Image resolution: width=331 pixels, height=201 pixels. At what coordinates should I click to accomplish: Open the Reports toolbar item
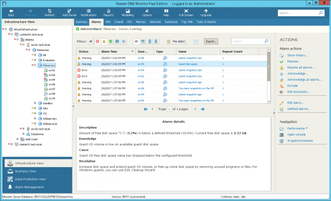click(108, 13)
